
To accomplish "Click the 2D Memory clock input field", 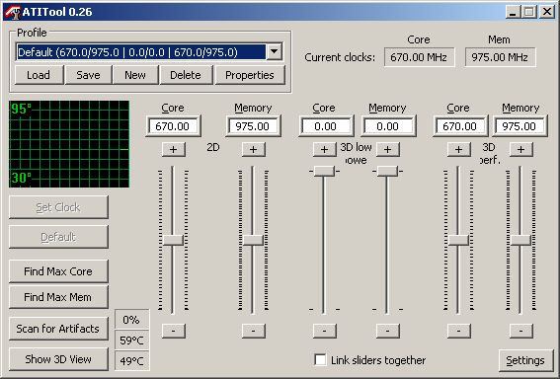I will click(253, 126).
